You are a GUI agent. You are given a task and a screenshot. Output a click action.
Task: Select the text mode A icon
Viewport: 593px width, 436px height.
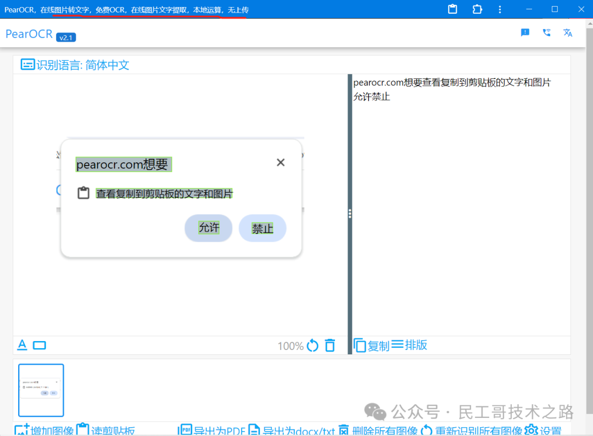tap(23, 345)
